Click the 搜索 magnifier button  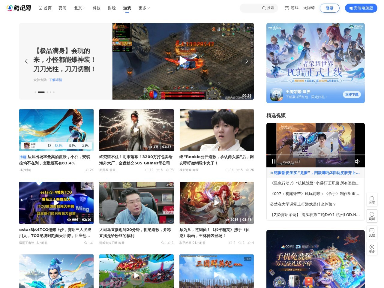[x=268, y=8]
